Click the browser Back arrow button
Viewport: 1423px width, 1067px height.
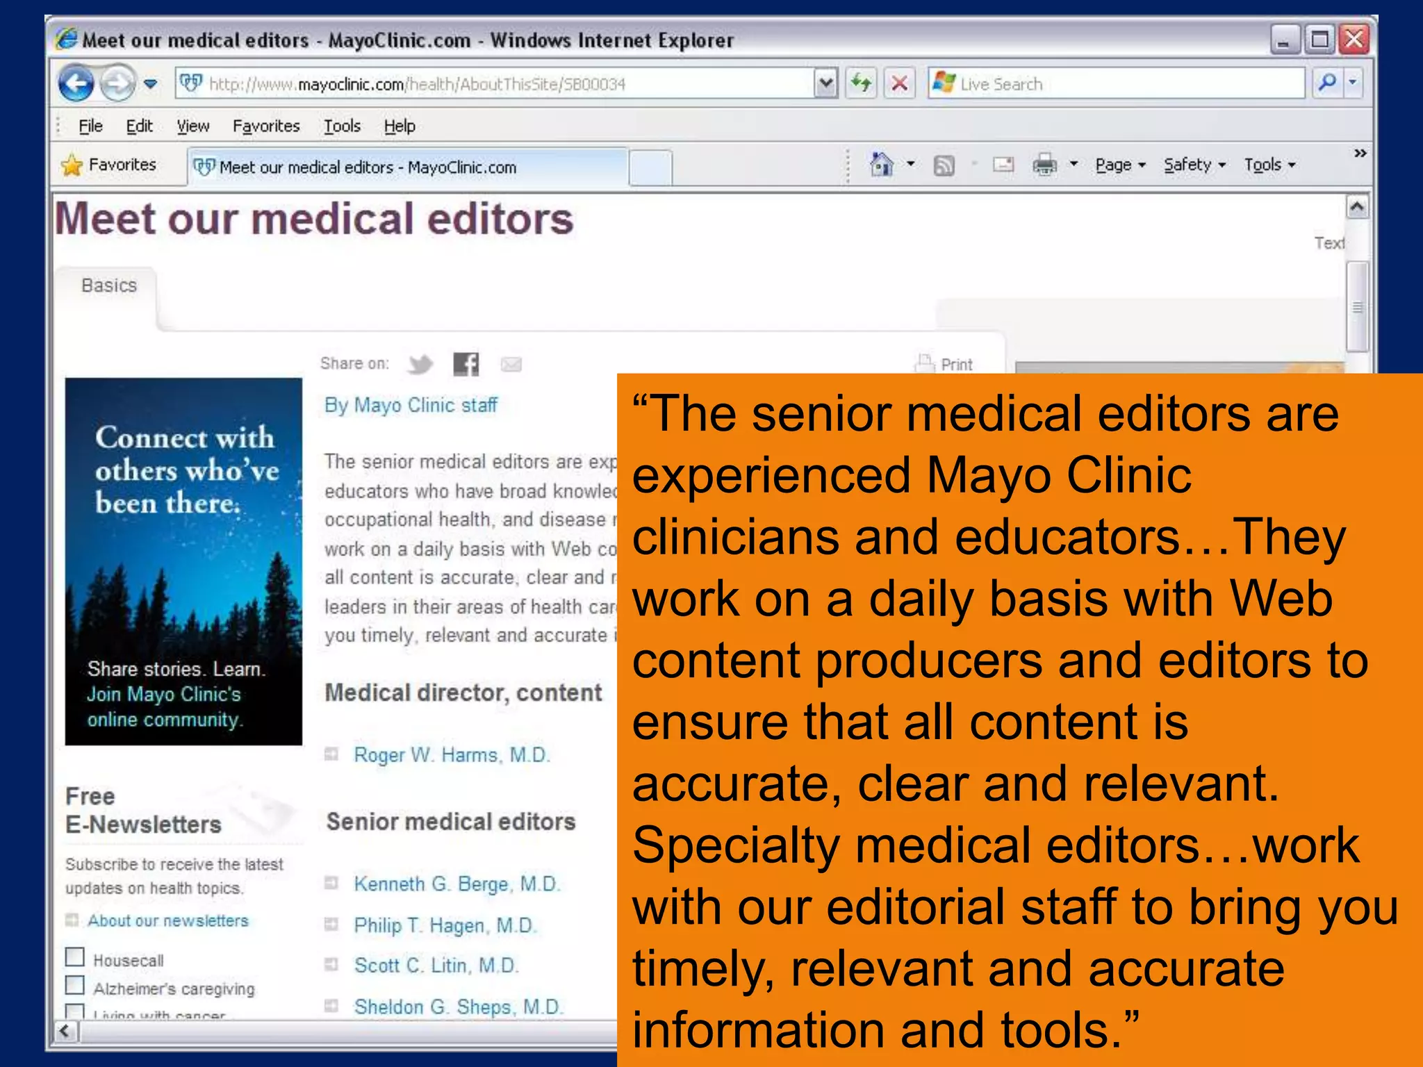click(x=76, y=83)
